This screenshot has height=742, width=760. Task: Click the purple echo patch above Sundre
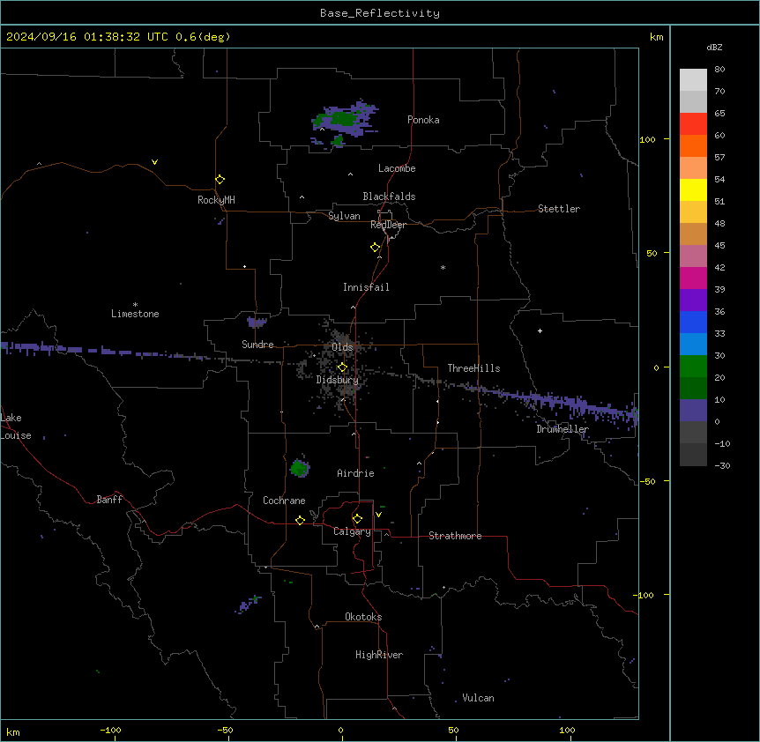[x=257, y=322]
